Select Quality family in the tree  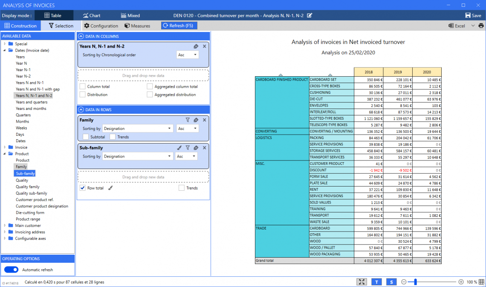[28, 187]
